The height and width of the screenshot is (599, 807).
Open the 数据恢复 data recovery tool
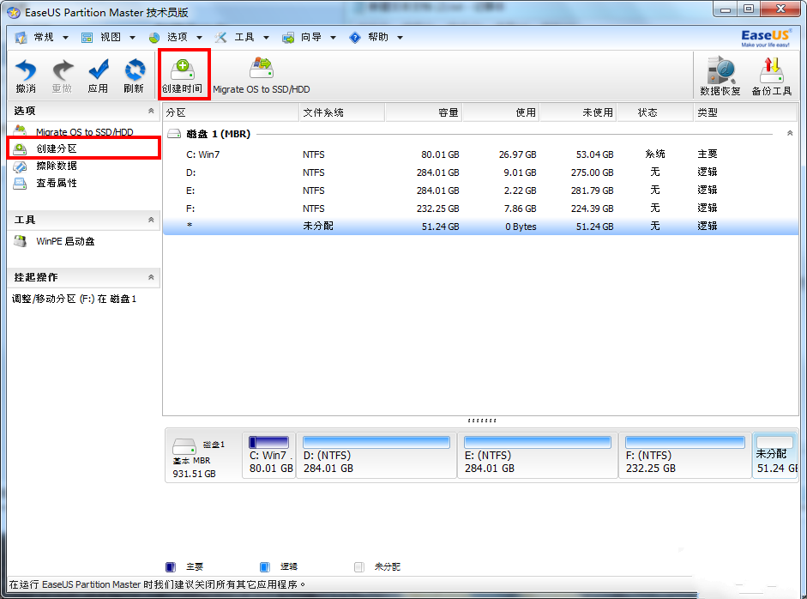pyautogui.click(x=720, y=76)
